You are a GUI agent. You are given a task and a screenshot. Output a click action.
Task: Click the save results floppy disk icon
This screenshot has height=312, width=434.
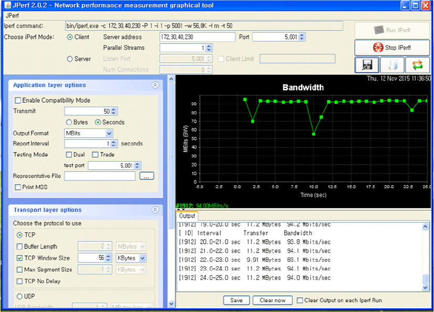click(x=367, y=65)
